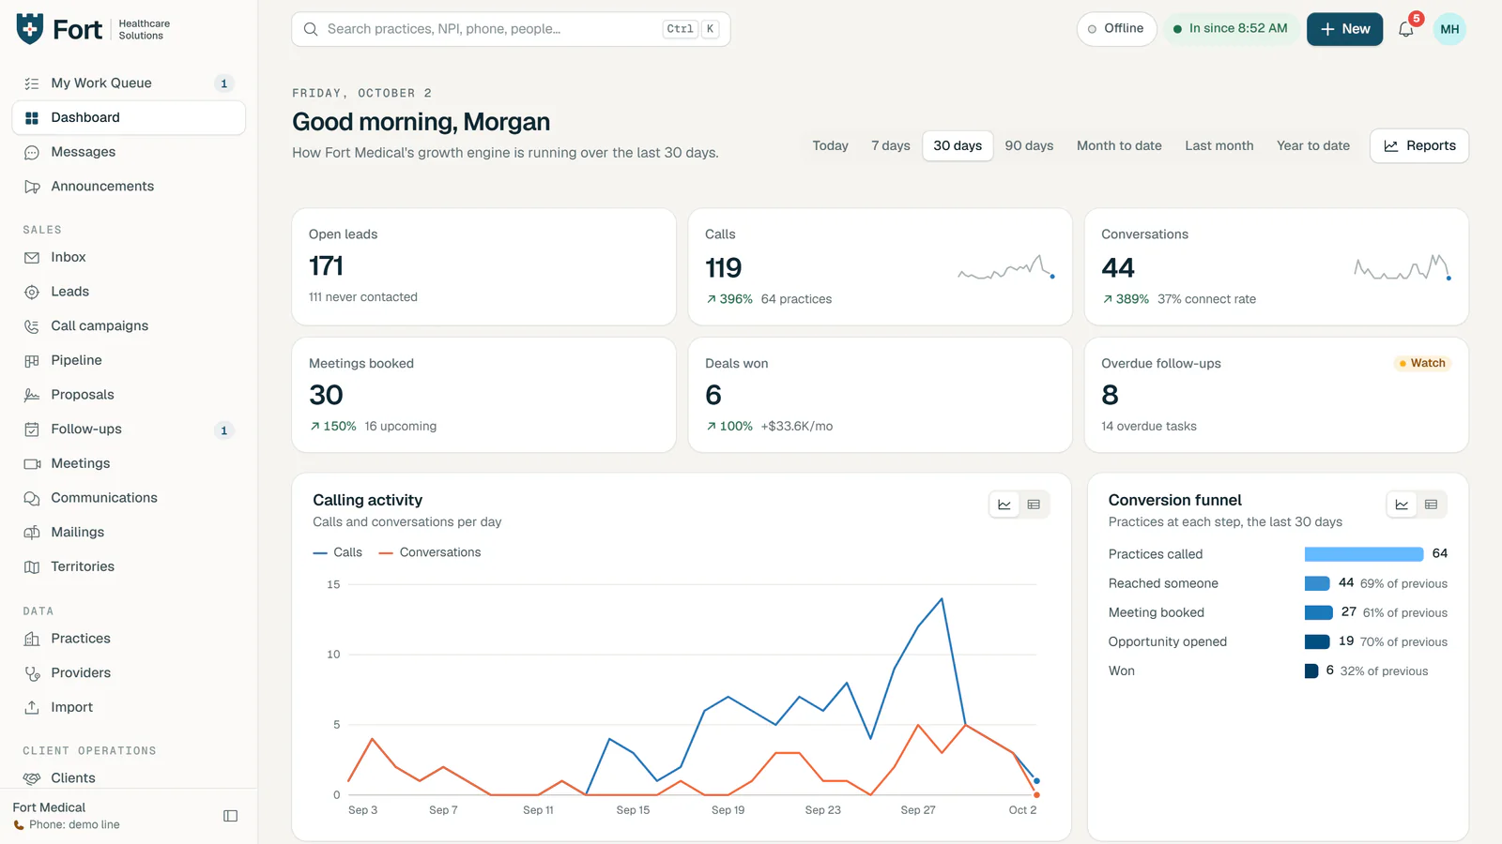1502x844 pixels.
Task: Click the MH user avatar
Action: coord(1449,29)
